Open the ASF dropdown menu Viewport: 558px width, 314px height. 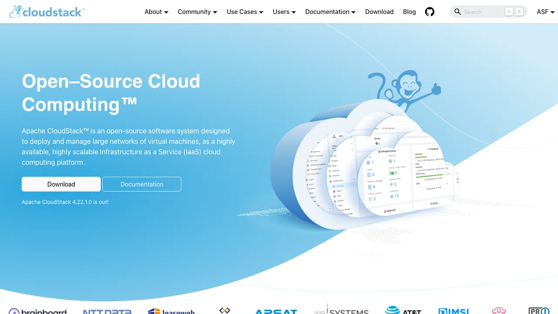tap(546, 12)
